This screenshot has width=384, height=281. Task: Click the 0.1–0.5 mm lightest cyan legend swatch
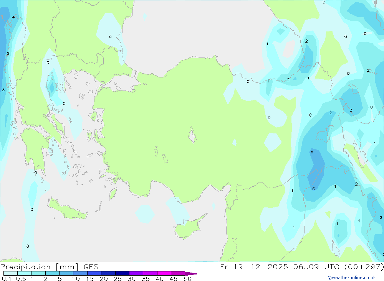(x=10, y=273)
